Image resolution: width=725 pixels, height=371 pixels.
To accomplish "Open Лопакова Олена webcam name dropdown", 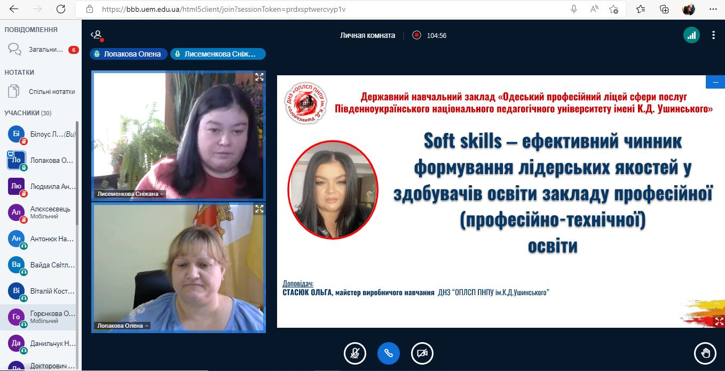I will (122, 325).
